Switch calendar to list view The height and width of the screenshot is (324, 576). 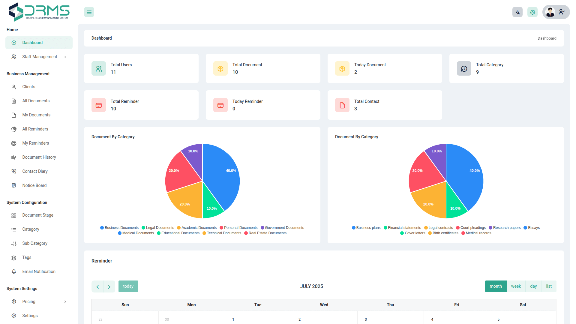point(549,286)
